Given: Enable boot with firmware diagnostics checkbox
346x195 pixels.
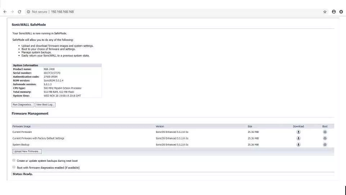Looking at the screenshot, I should (x=14, y=167).
